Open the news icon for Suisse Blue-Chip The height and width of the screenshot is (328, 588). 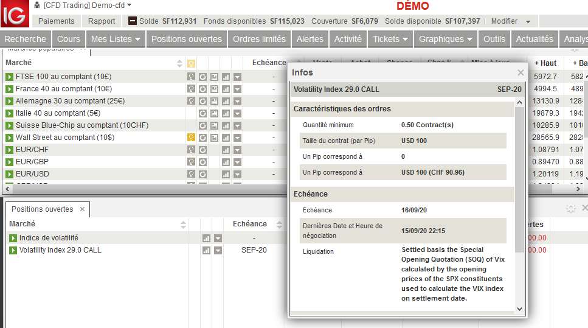click(x=214, y=126)
